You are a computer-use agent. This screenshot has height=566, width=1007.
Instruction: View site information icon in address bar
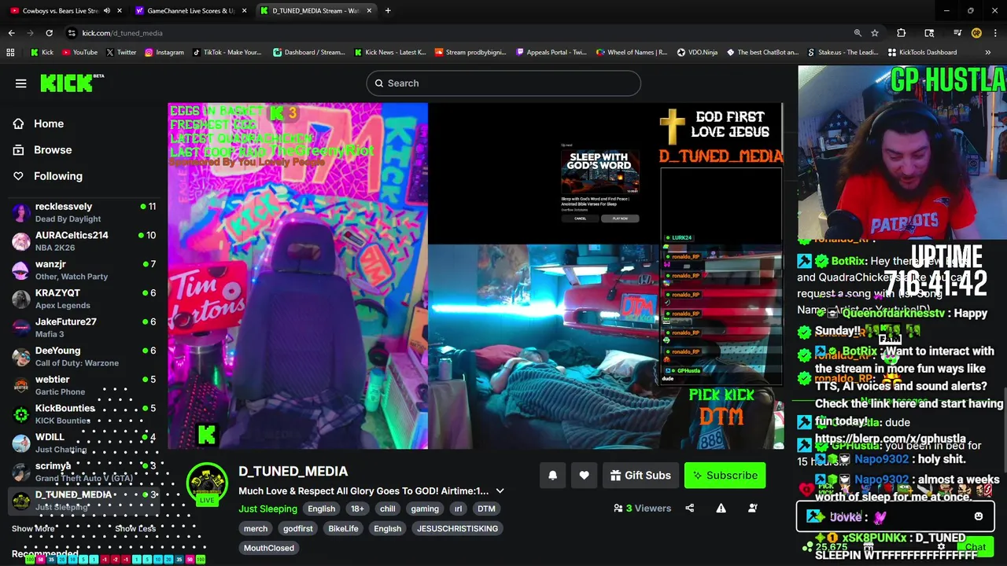point(72,33)
